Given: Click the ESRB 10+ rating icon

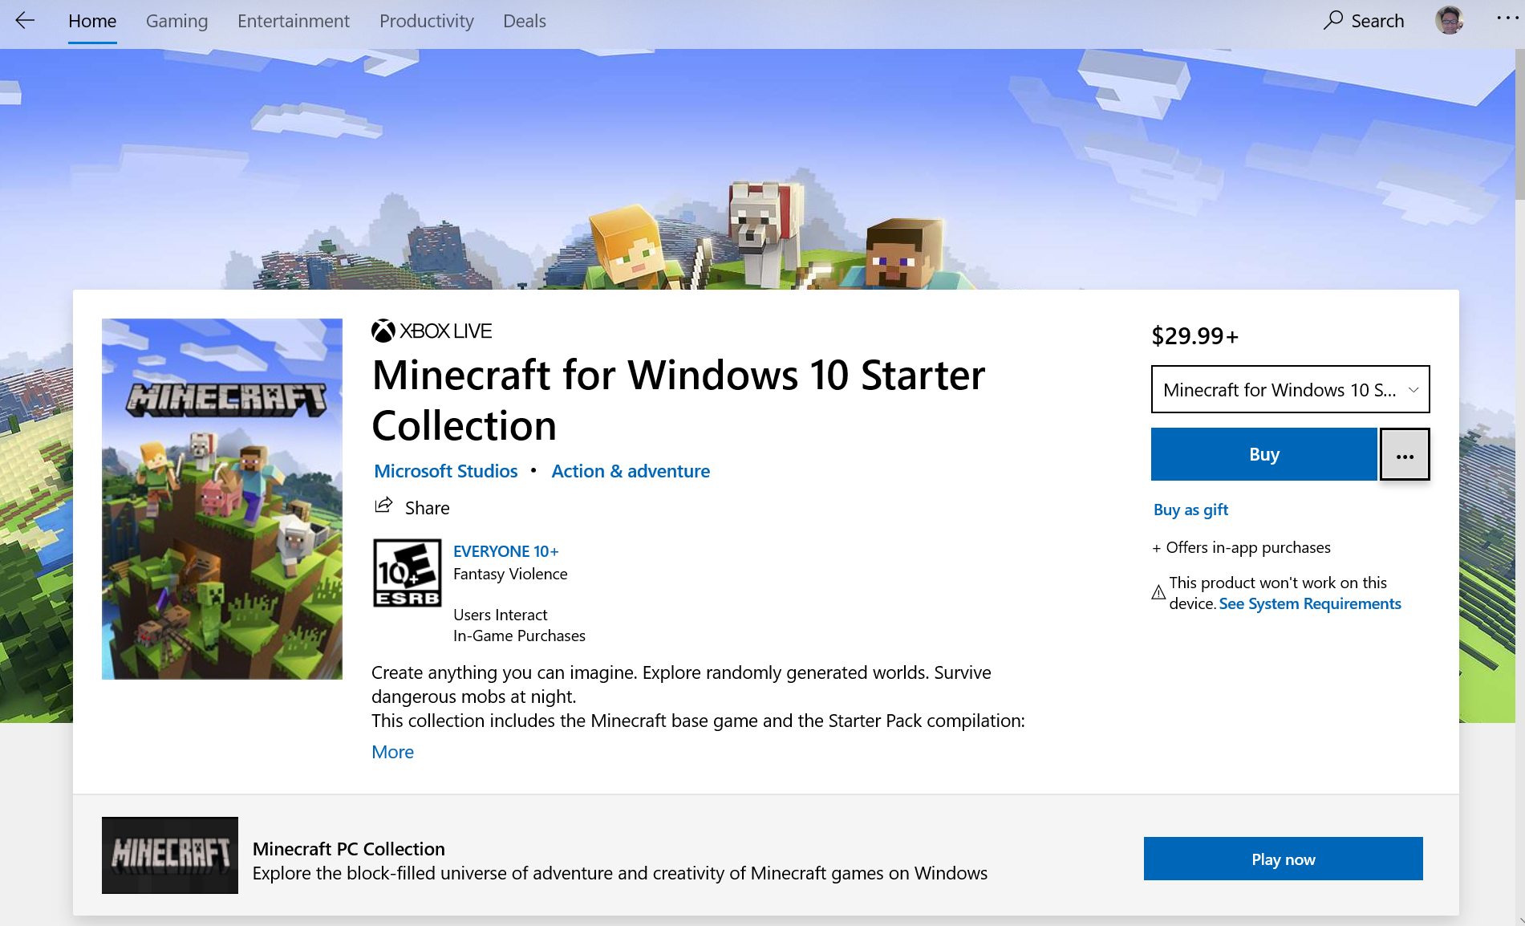Looking at the screenshot, I should 407,573.
